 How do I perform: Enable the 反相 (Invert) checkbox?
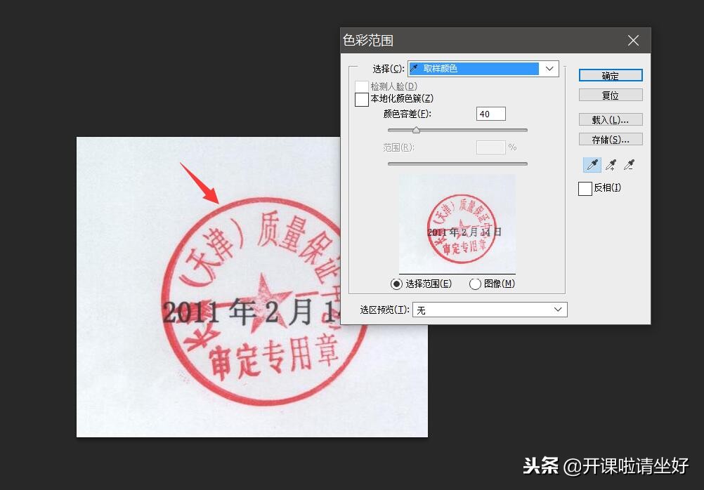pos(585,188)
